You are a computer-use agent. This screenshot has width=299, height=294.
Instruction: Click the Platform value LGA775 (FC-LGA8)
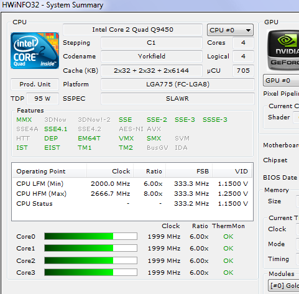pos(178,85)
